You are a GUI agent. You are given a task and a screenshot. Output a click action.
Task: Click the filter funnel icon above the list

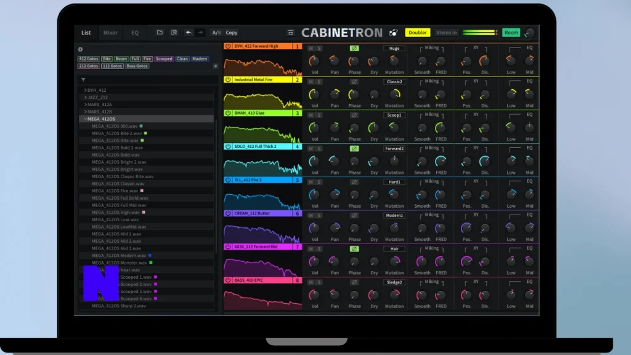click(83, 80)
